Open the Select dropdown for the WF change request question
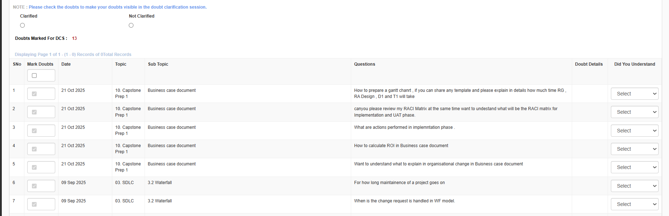The height and width of the screenshot is (216, 669). tap(634, 205)
